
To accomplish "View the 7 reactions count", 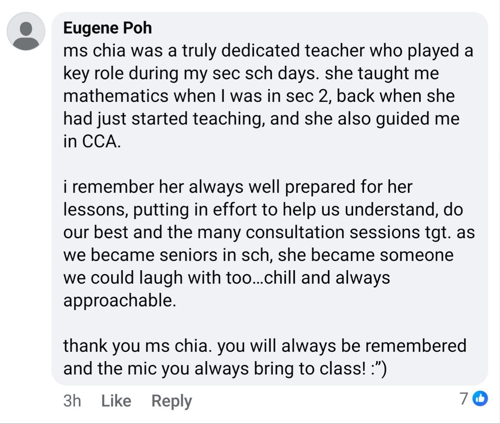I will click(464, 399).
